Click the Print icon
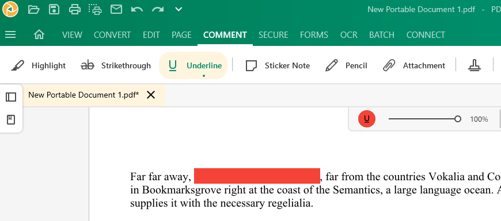501x221 pixels. [x=75, y=9]
